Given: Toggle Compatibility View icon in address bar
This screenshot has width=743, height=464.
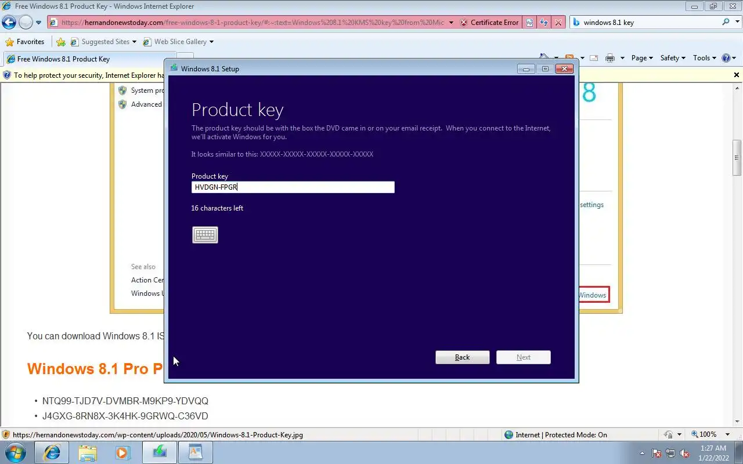Looking at the screenshot, I should pos(529,23).
